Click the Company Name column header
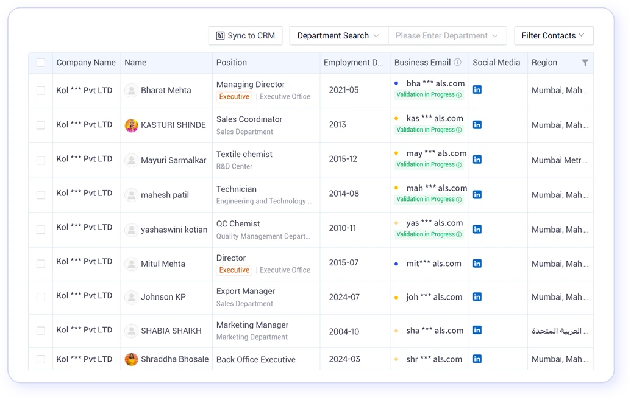Screen dimensions: 631x400 [x=86, y=62]
